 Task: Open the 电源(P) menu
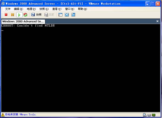[31, 9]
